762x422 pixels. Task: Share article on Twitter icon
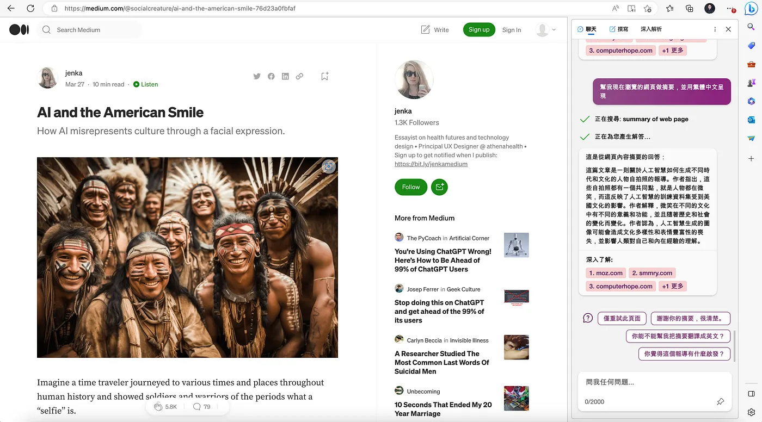click(x=257, y=76)
